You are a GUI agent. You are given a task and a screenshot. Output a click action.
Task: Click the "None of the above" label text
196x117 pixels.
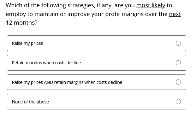[x=30, y=102]
